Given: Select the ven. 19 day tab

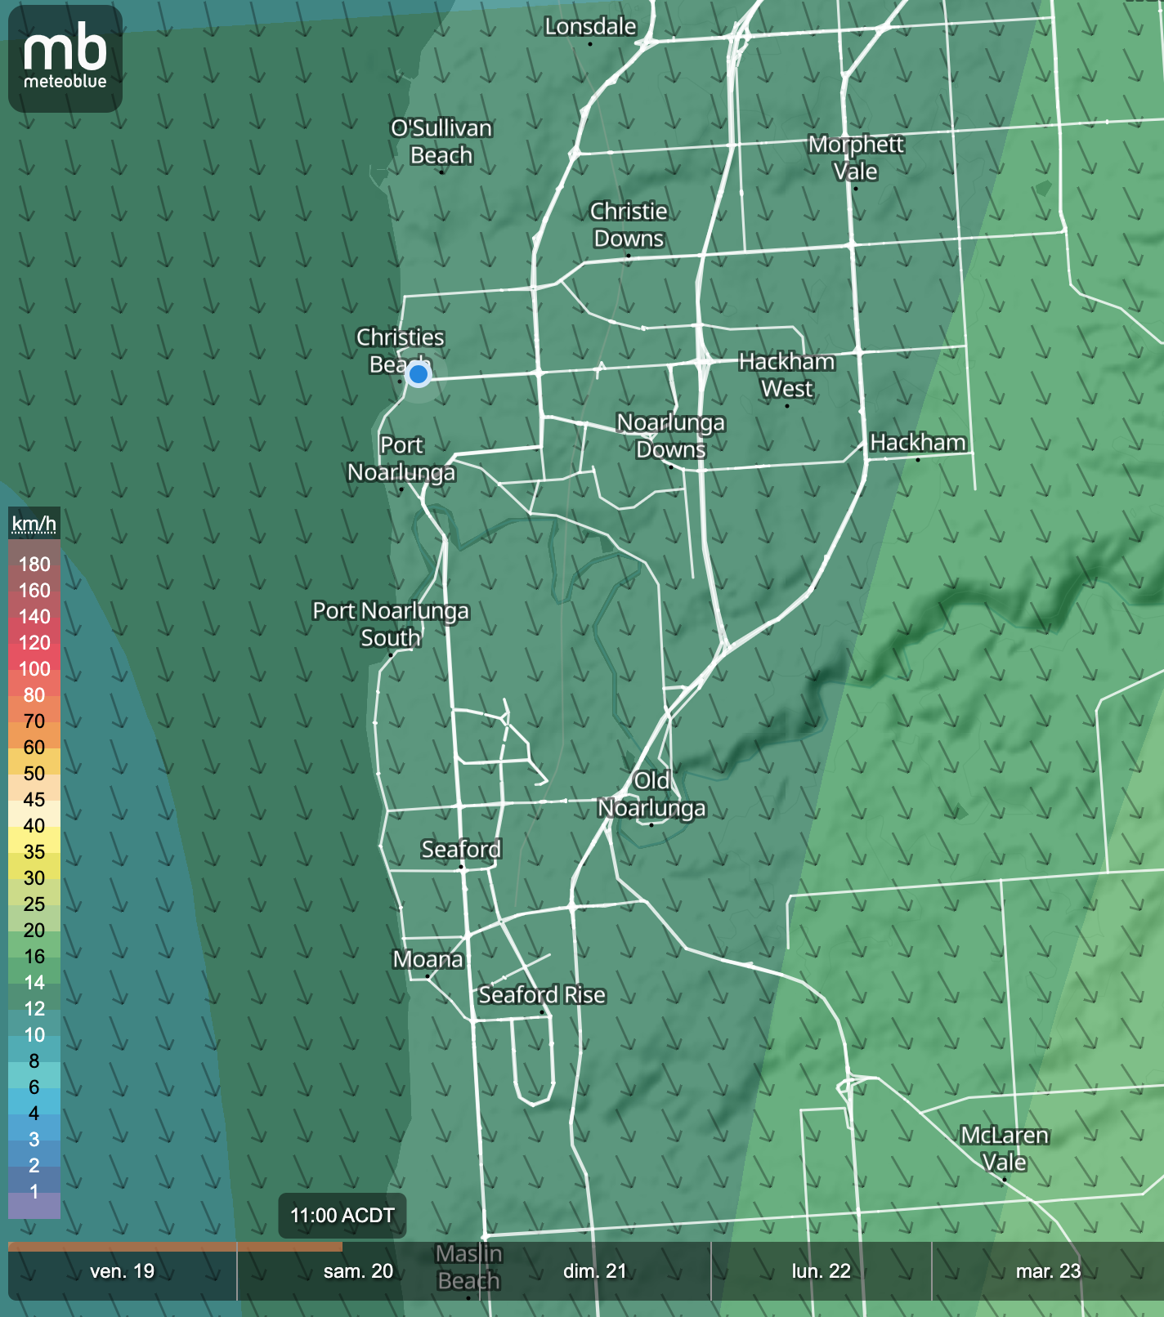Looking at the screenshot, I should 123,1271.
